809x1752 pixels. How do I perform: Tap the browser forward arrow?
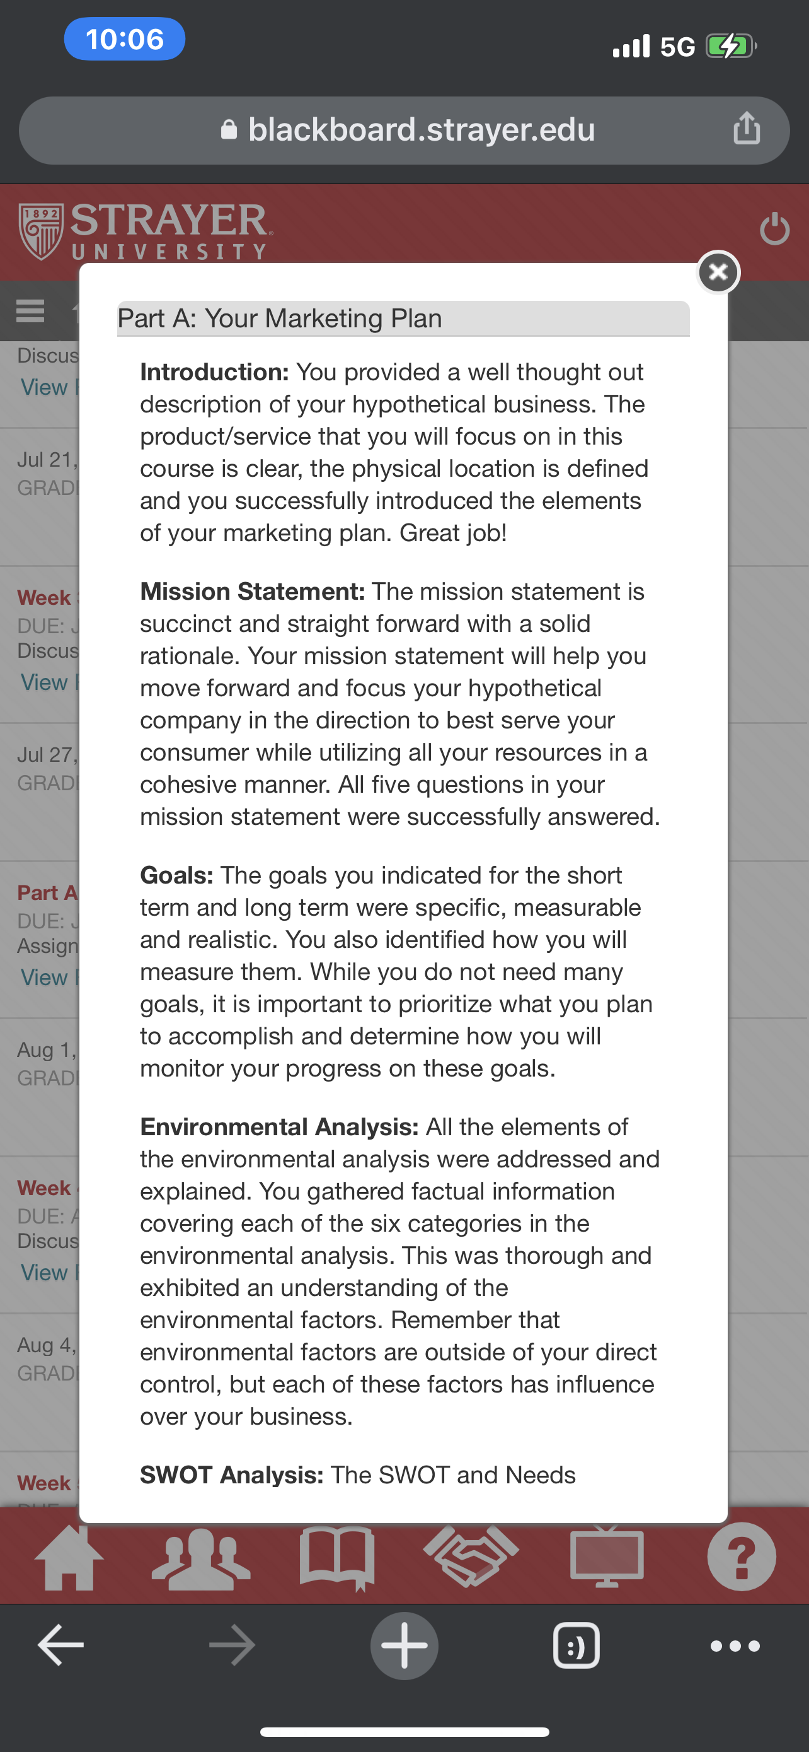[232, 1646]
